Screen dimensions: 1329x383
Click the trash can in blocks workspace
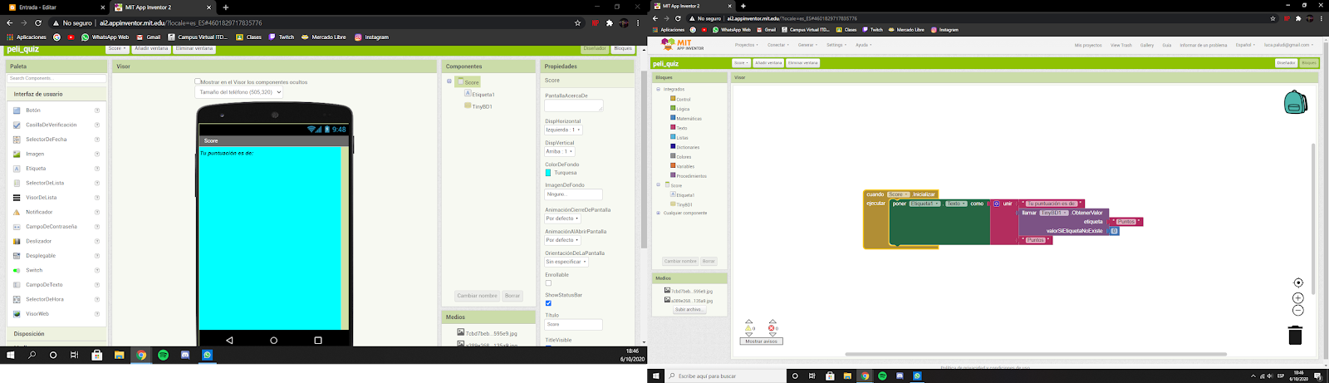(1295, 335)
